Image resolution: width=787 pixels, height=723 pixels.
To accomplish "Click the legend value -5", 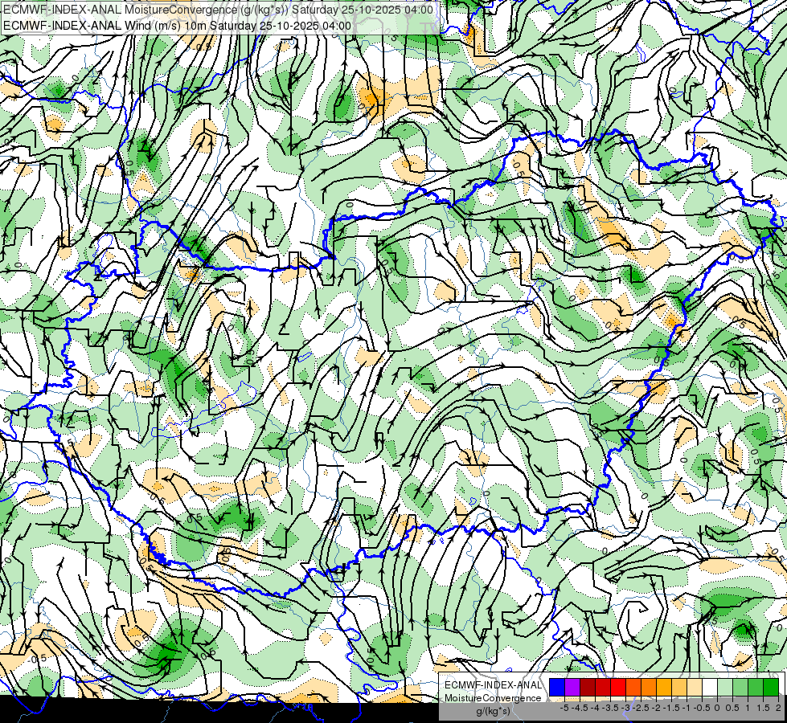I will [564, 708].
